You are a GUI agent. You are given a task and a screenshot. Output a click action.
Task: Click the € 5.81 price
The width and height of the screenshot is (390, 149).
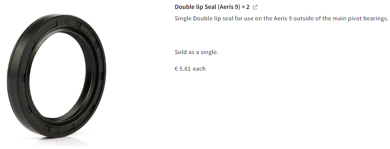[182, 69]
